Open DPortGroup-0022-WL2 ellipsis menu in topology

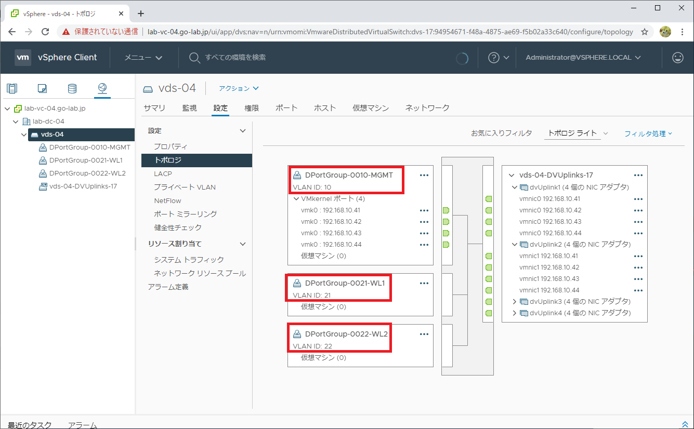pyautogui.click(x=424, y=334)
